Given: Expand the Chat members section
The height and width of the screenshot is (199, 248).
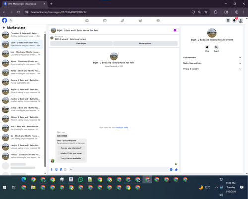Looking at the screenshot, I should click(212, 57).
